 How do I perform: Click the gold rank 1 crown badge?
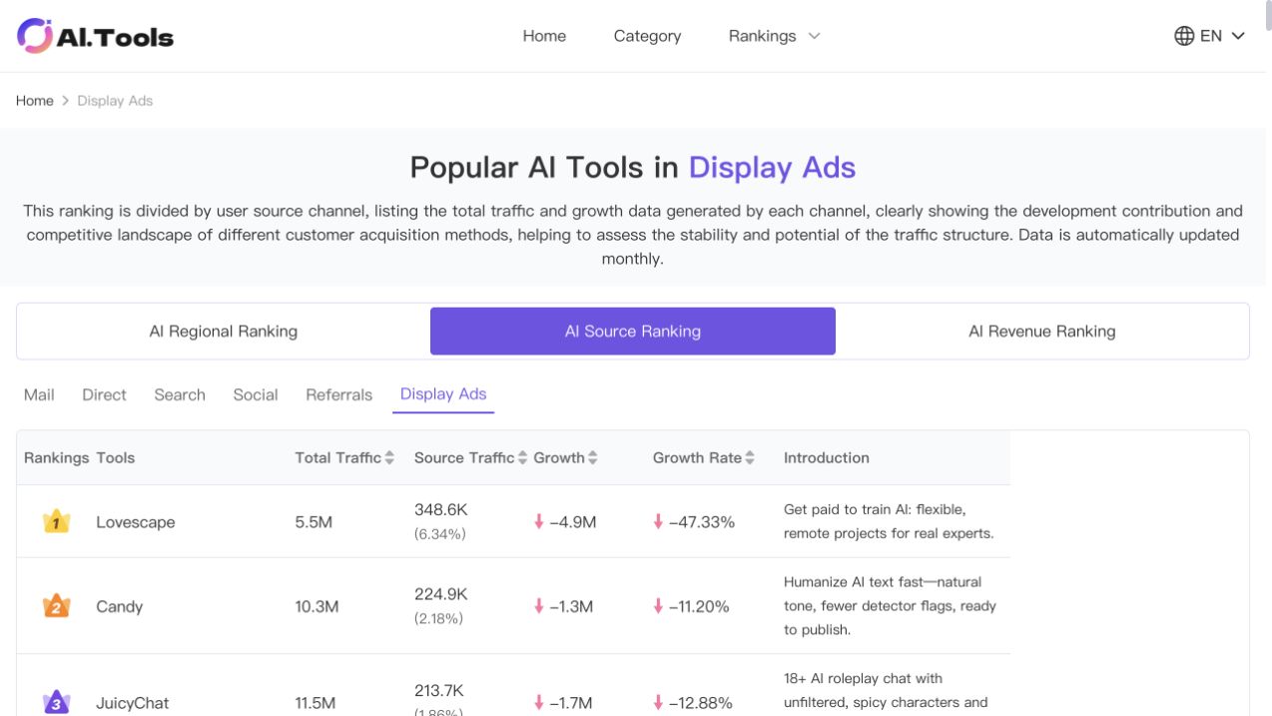pos(57,521)
